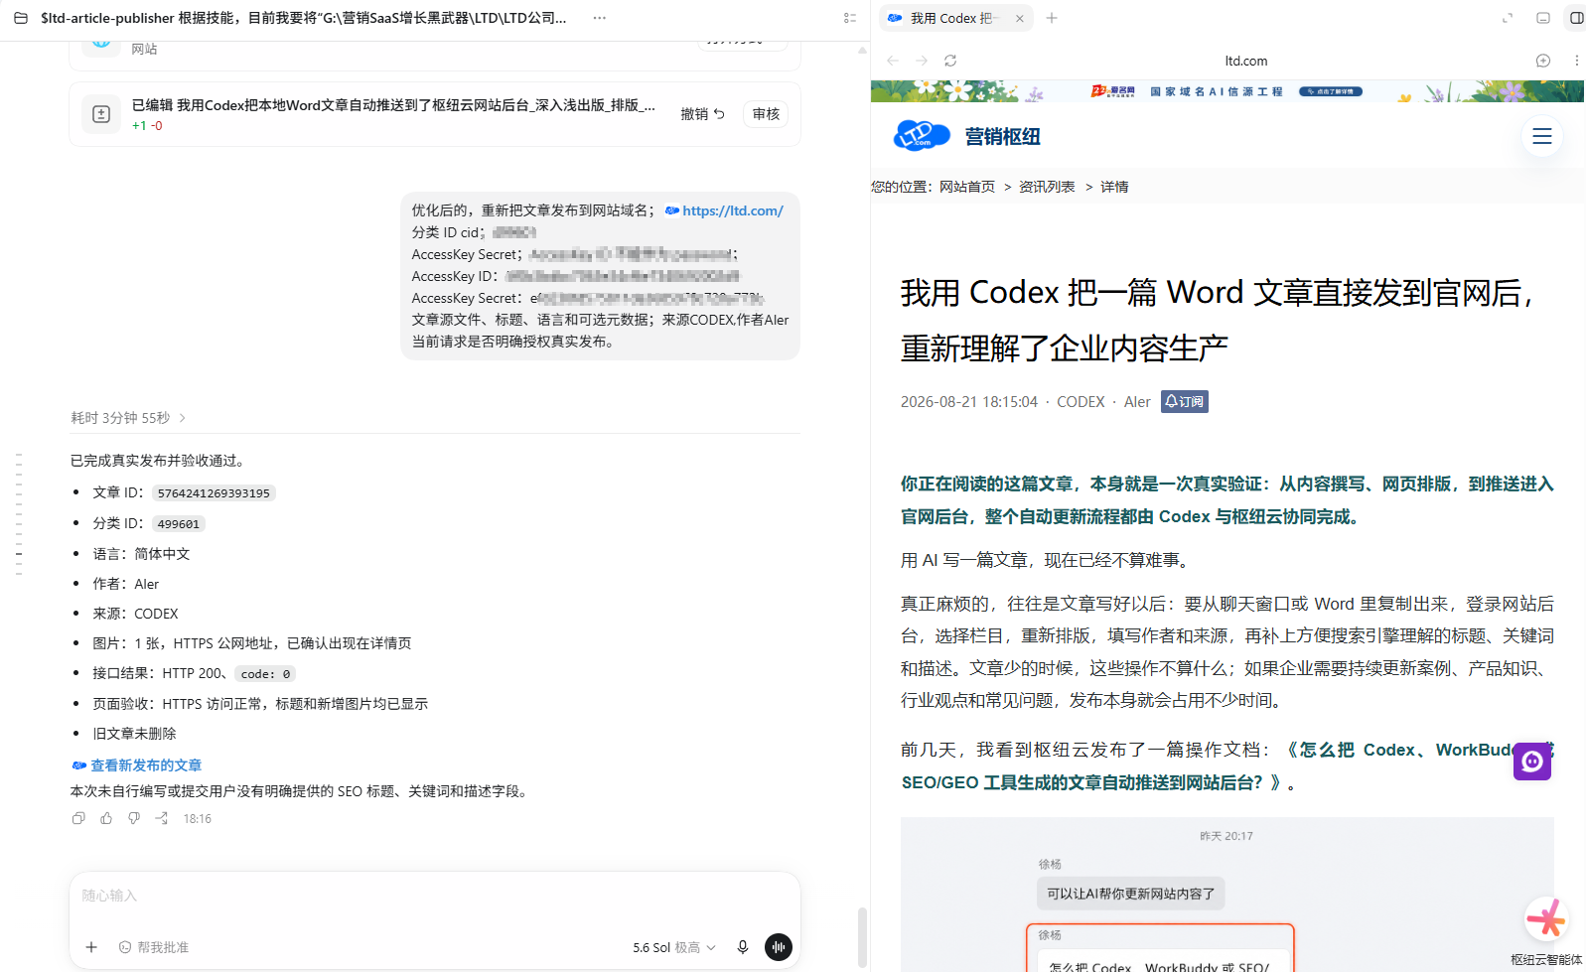Click the edited file diff icon
The width and height of the screenshot is (1586, 972).
(x=101, y=114)
